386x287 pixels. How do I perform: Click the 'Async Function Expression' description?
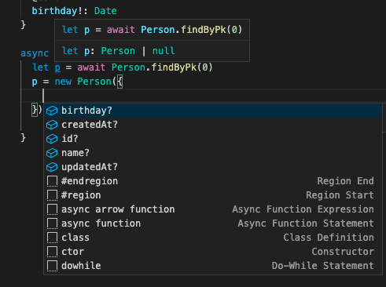coord(303,209)
